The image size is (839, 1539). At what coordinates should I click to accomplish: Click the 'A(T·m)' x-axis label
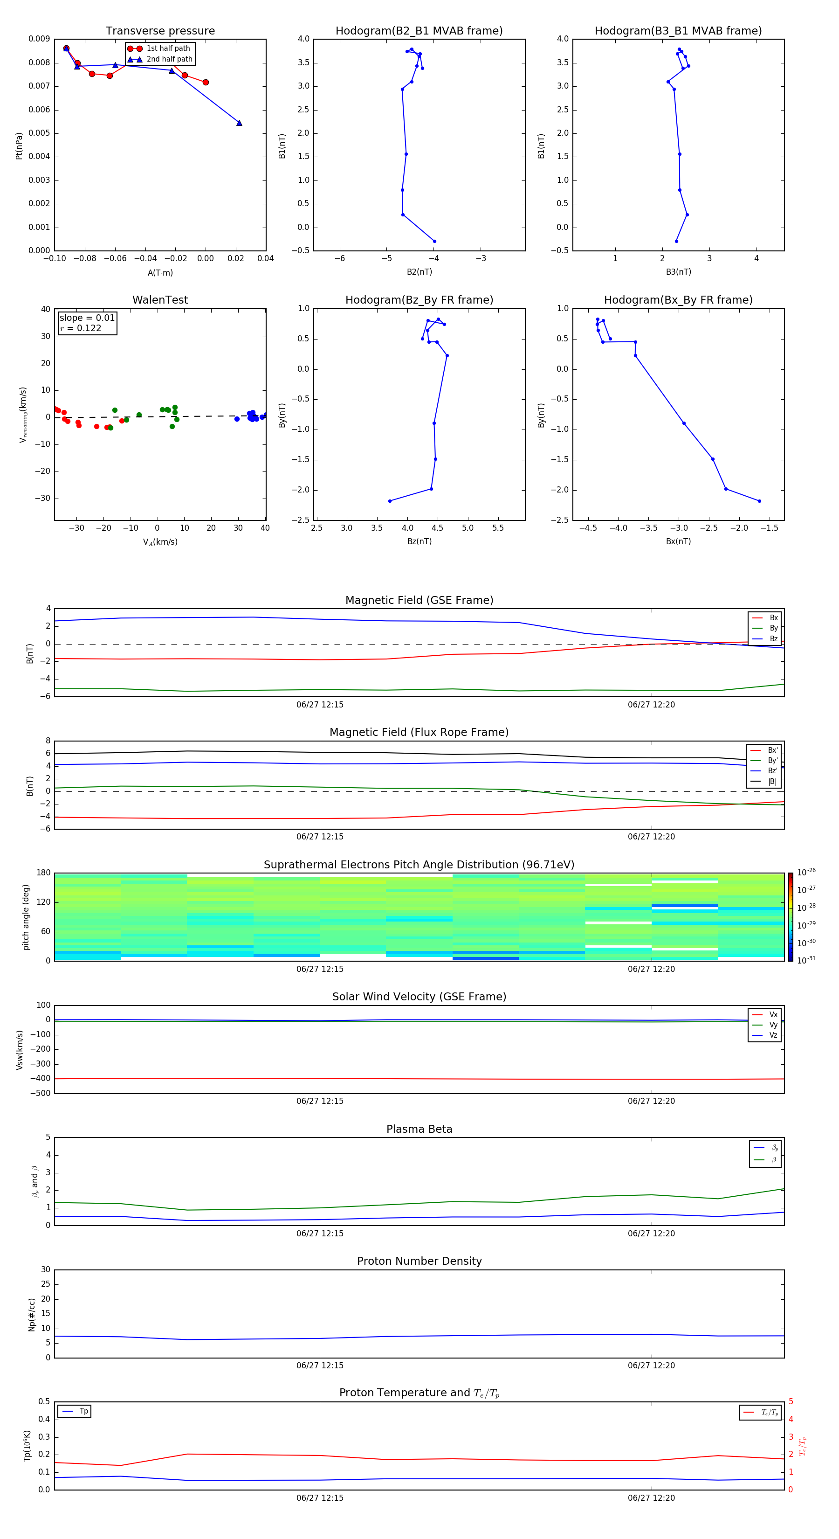(160, 273)
